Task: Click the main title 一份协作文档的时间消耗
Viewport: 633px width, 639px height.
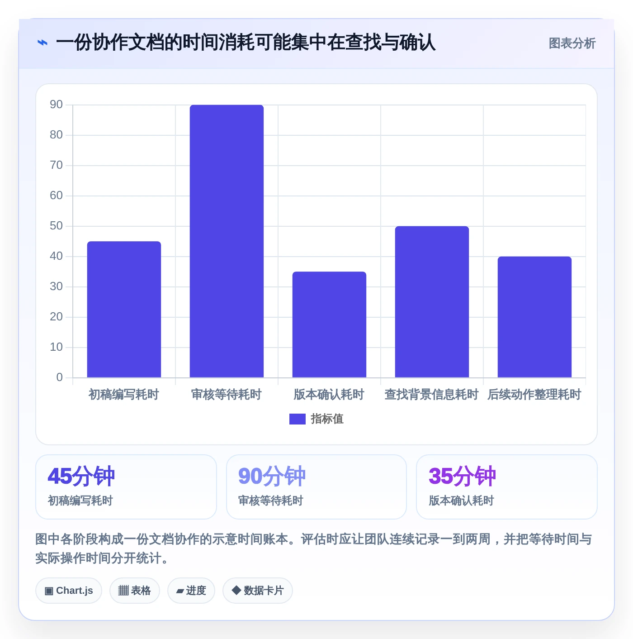Action: click(x=246, y=43)
